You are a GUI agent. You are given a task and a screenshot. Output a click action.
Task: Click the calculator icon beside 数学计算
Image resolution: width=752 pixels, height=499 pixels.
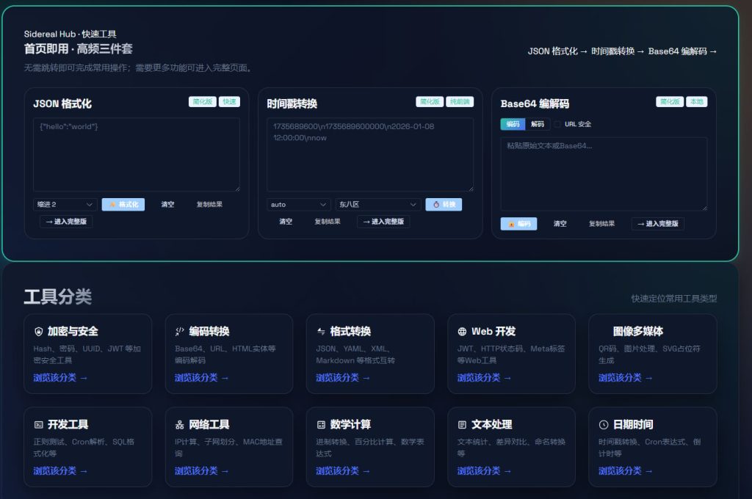[x=321, y=425]
